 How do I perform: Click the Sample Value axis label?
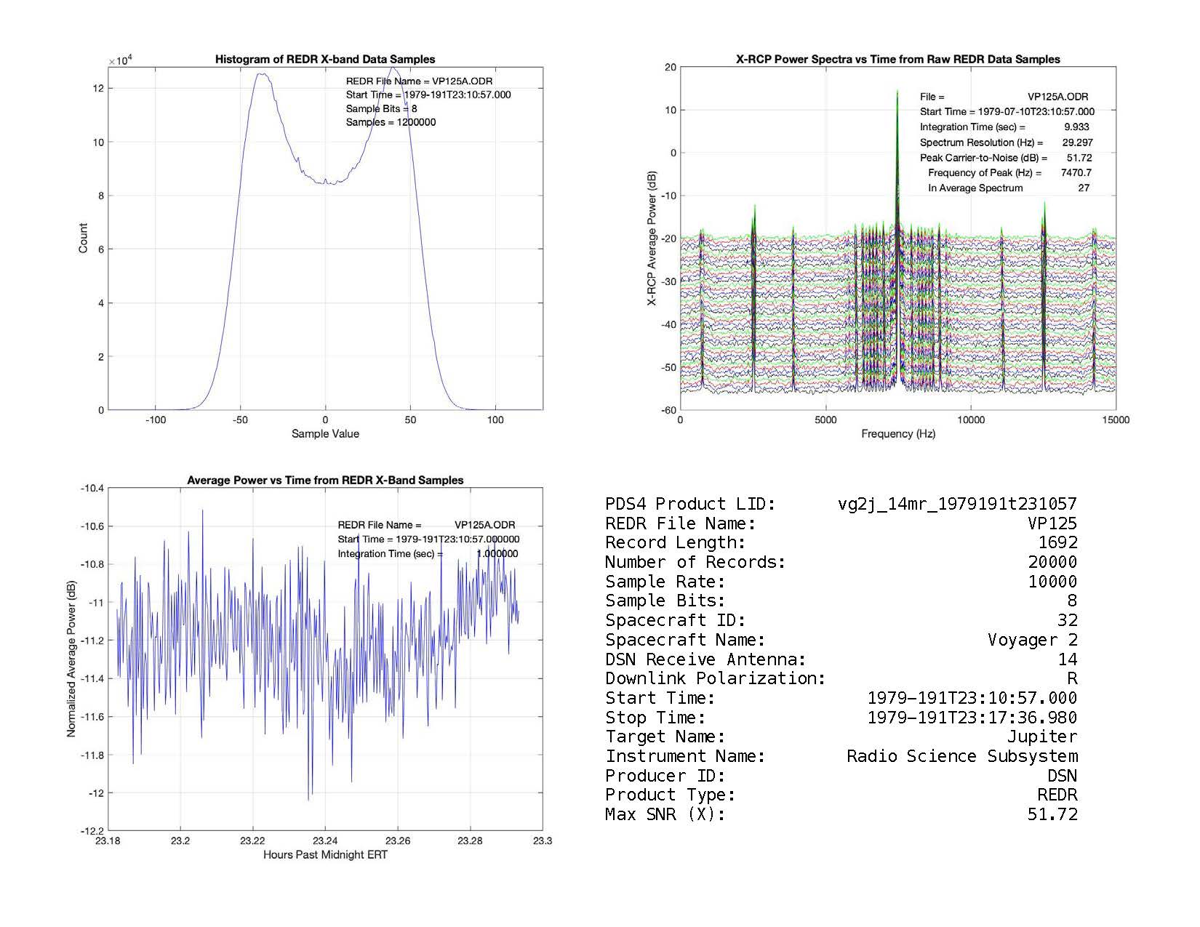(325, 434)
